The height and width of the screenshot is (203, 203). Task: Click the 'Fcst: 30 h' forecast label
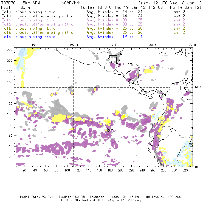16,7
